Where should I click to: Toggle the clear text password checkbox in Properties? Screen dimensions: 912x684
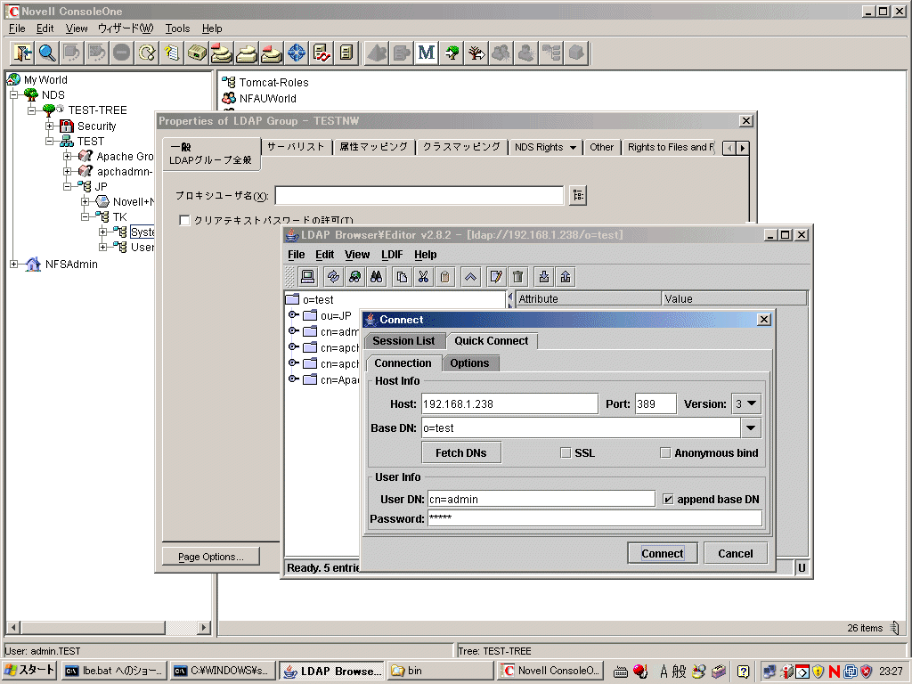coord(184,221)
